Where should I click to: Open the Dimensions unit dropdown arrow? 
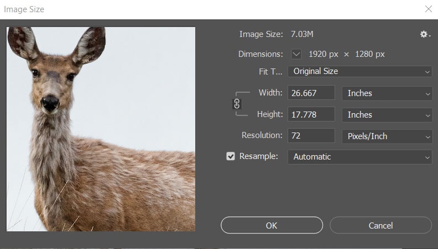(296, 54)
